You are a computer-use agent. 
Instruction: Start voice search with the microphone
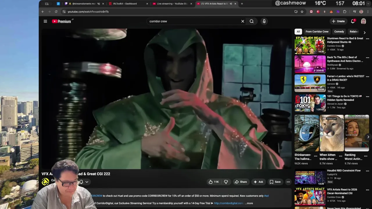point(264,21)
